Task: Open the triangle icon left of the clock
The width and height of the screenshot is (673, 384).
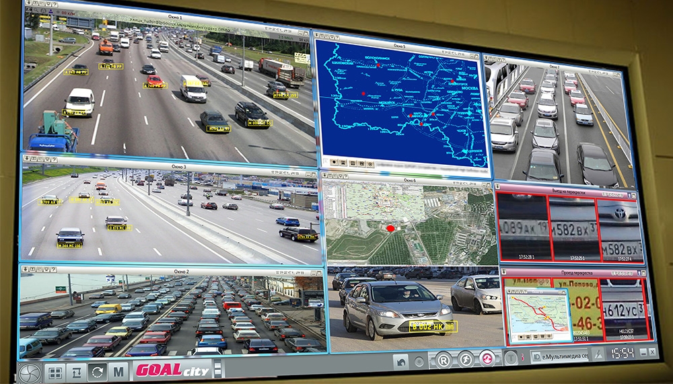Action: coord(598,354)
